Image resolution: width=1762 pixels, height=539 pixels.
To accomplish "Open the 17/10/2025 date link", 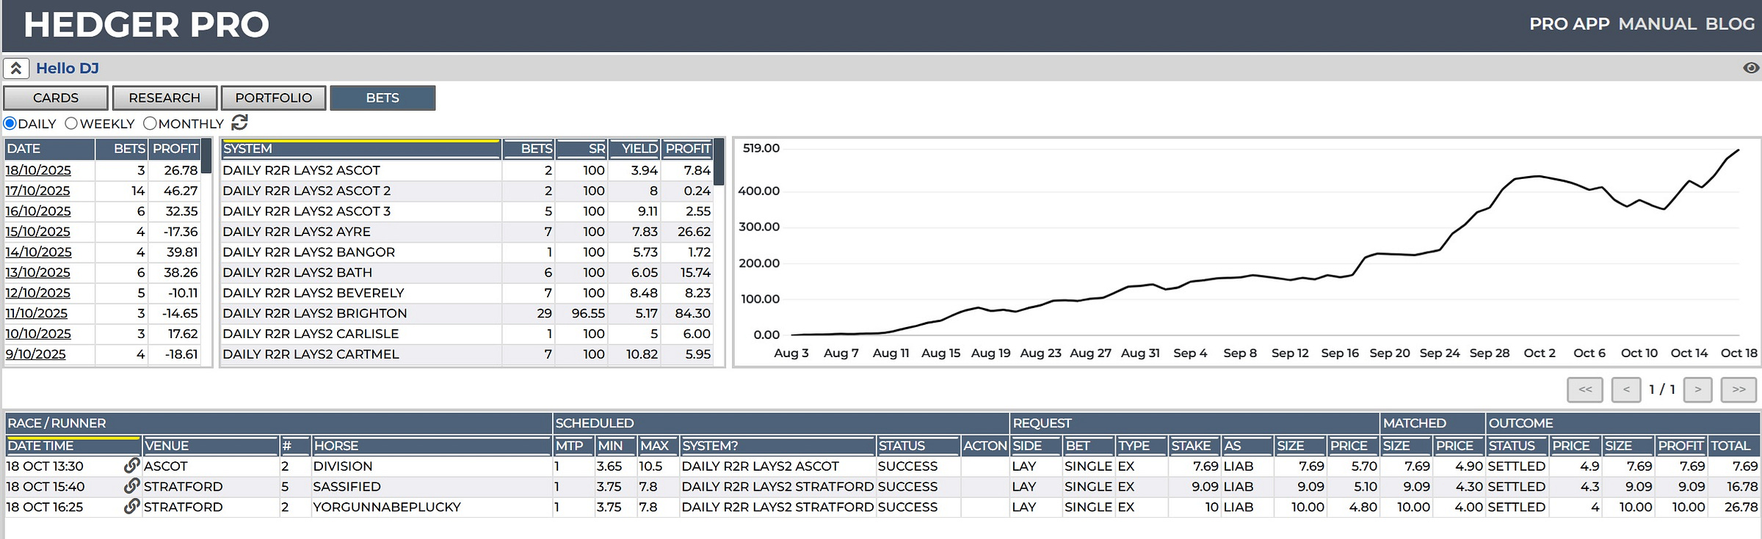I will (37, 191).
